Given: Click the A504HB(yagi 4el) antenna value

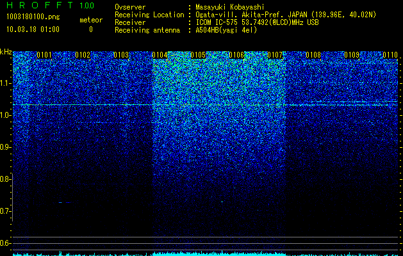Looking at the screenshot, I should [x=226, y=30].
